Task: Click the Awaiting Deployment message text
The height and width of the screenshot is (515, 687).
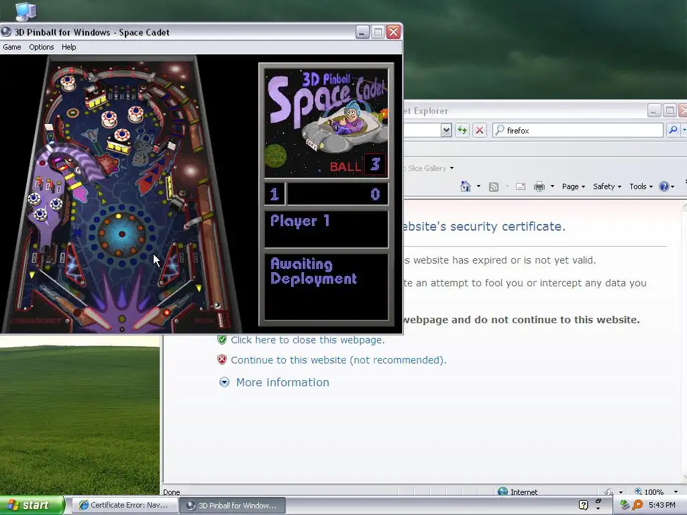Action: click(314, 272)
